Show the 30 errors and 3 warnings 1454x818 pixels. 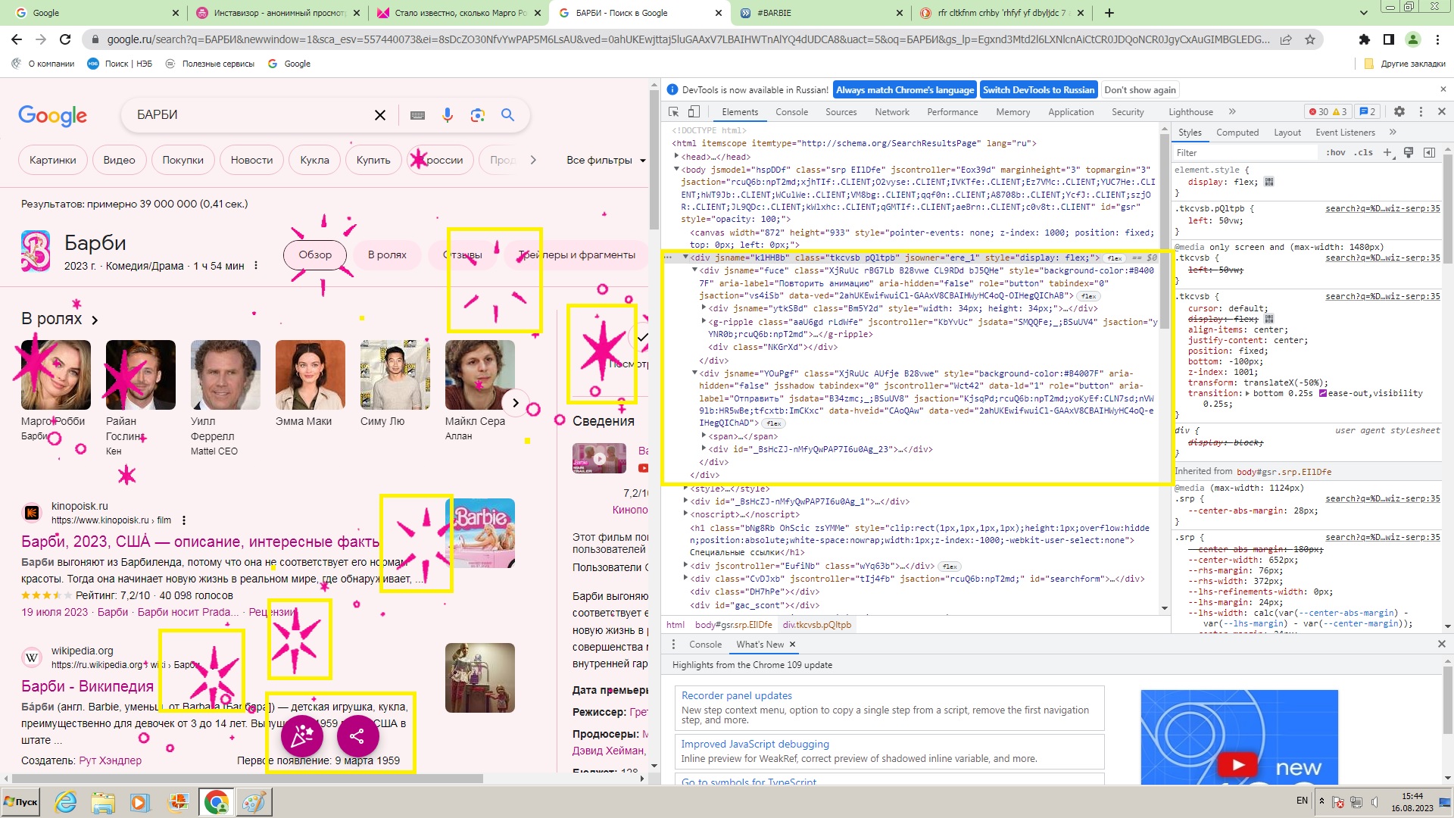pyautogui.click(x=1328, y=111)
